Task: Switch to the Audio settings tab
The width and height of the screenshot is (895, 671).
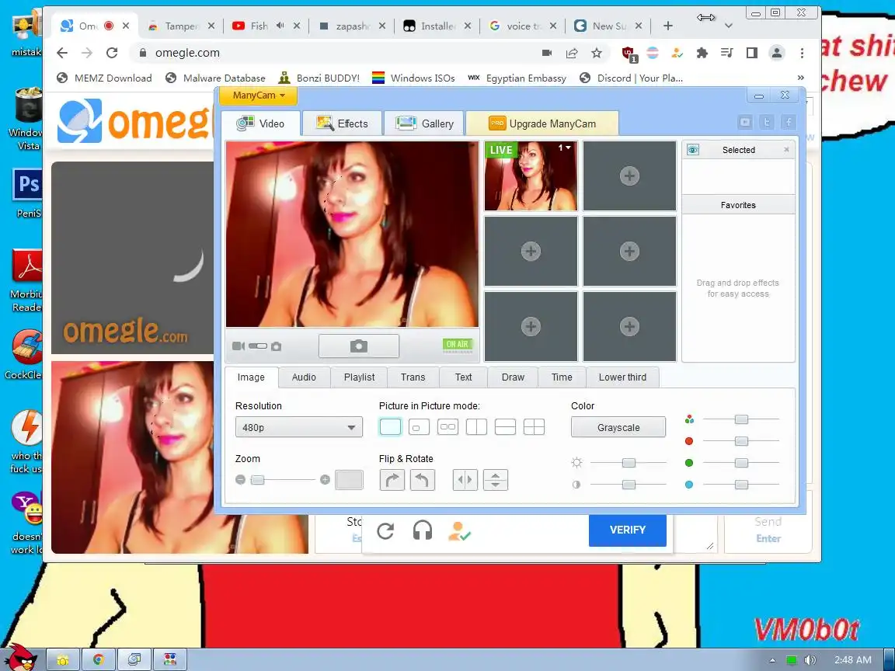Action: [x=304, y=377]
